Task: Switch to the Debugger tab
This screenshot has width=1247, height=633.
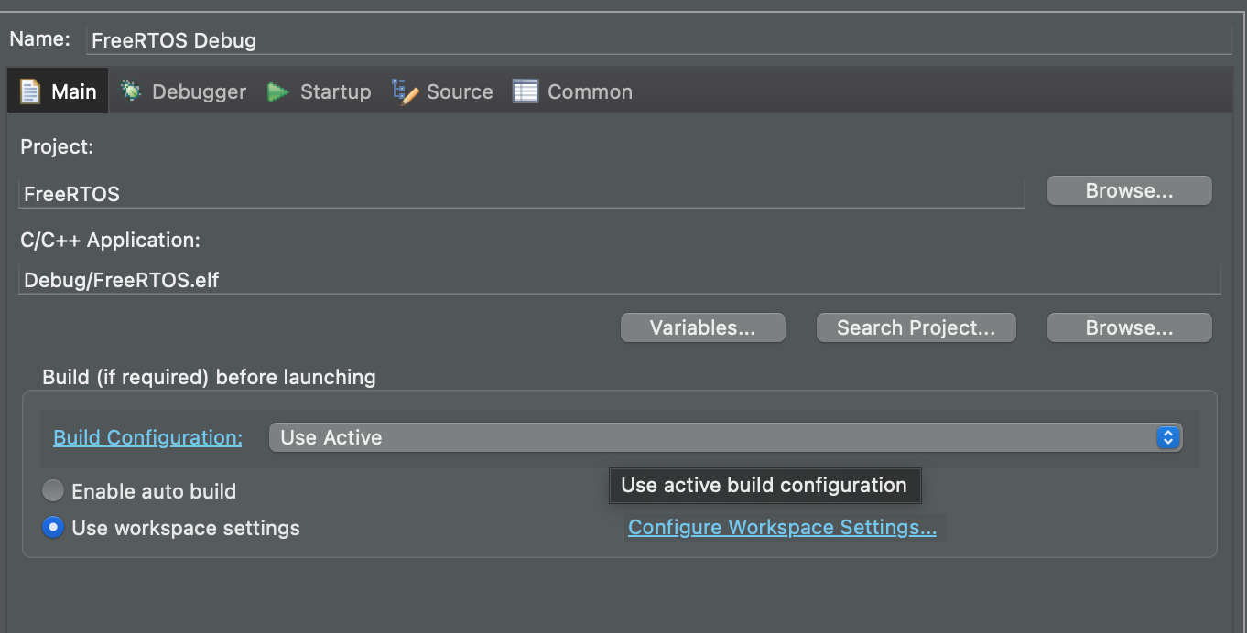Action: pos(199,91)
